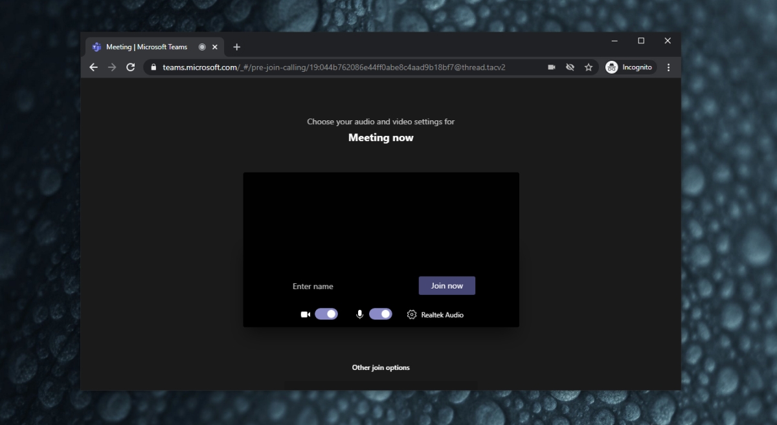Open Chrome three-dot menu
The height and width of the screenshot is (425, 777).
point(669,67)
